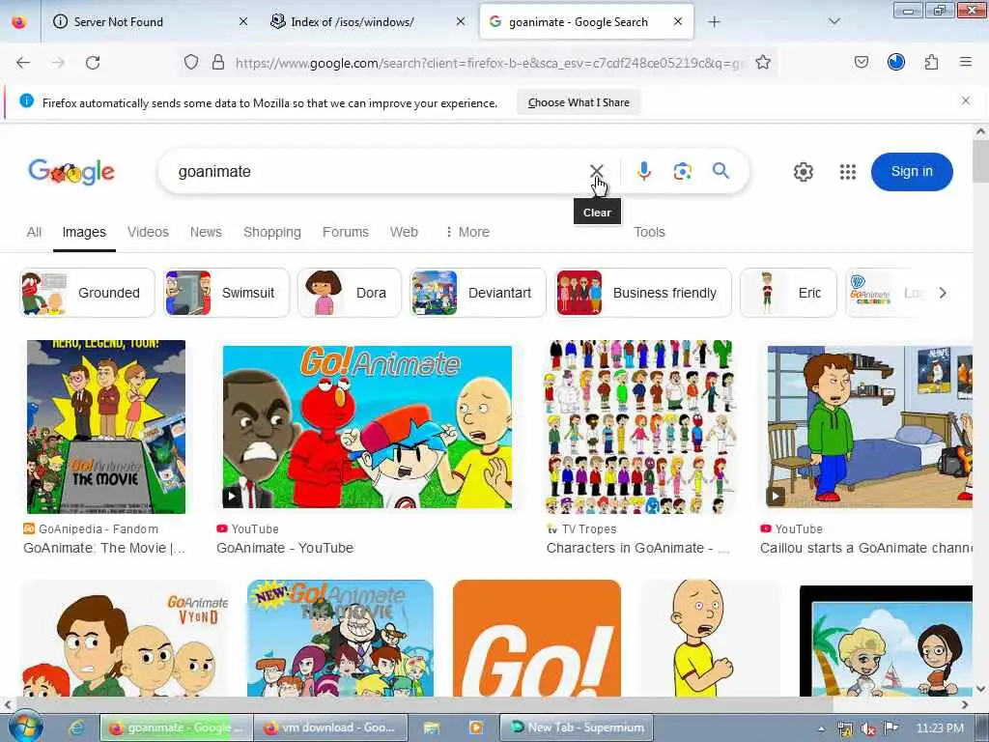Open the Windows Start orb
Screen dimensions: 989x742
tap(25, 727)
